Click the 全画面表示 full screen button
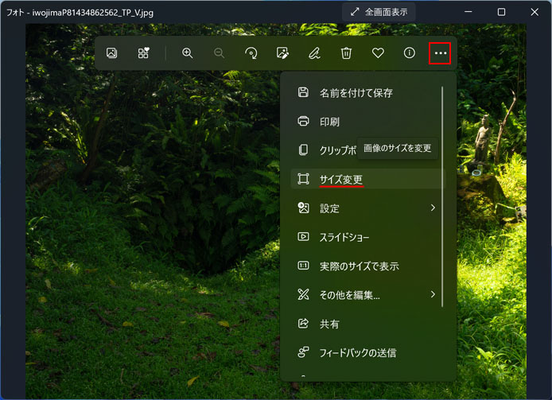 coord(379,12)
